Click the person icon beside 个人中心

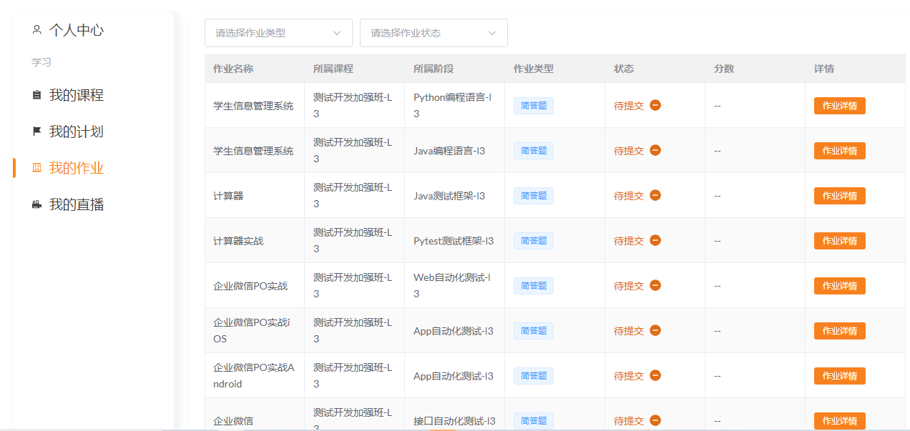coord(37,30)
